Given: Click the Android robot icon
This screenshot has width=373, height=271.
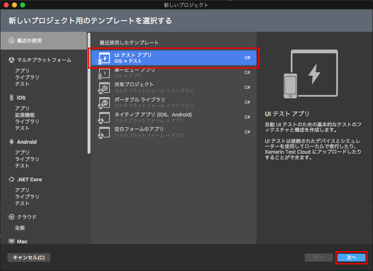Looking at the screenshot, I should point(12,142).
